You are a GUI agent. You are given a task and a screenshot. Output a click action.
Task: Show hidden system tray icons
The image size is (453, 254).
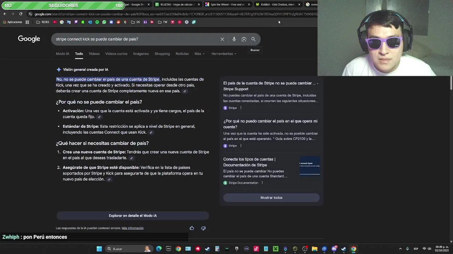pyautogui.click(x=400, y=249)
